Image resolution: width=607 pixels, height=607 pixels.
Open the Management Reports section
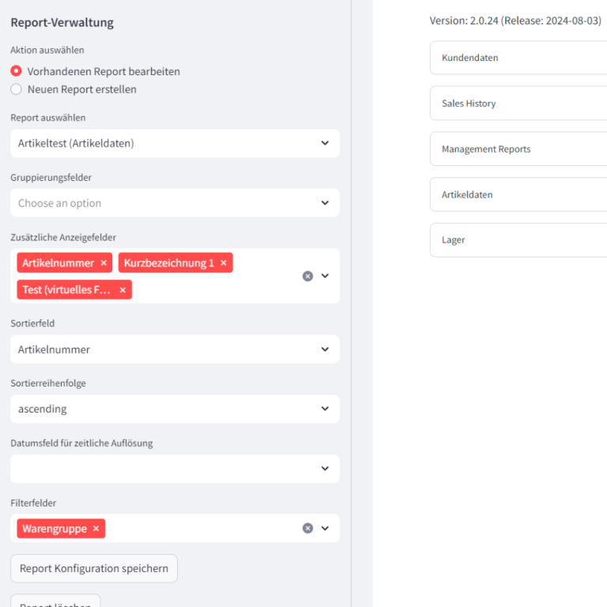(x=518, y=149)
